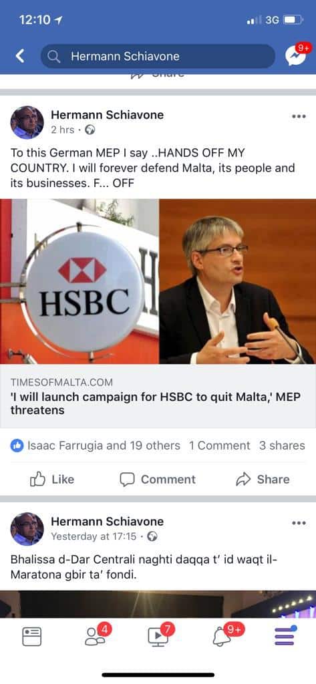Tap the back arrow icon

[19, 56]
